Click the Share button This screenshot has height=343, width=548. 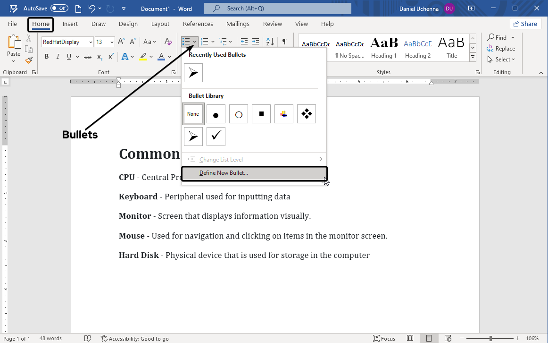coord(525,24)
